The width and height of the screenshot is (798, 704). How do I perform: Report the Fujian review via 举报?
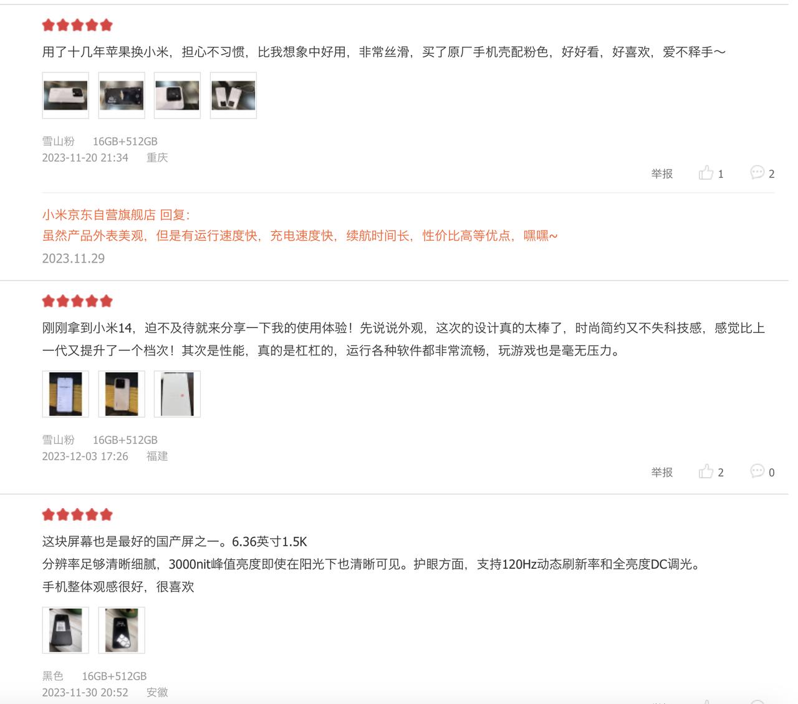tap(662, 473)
